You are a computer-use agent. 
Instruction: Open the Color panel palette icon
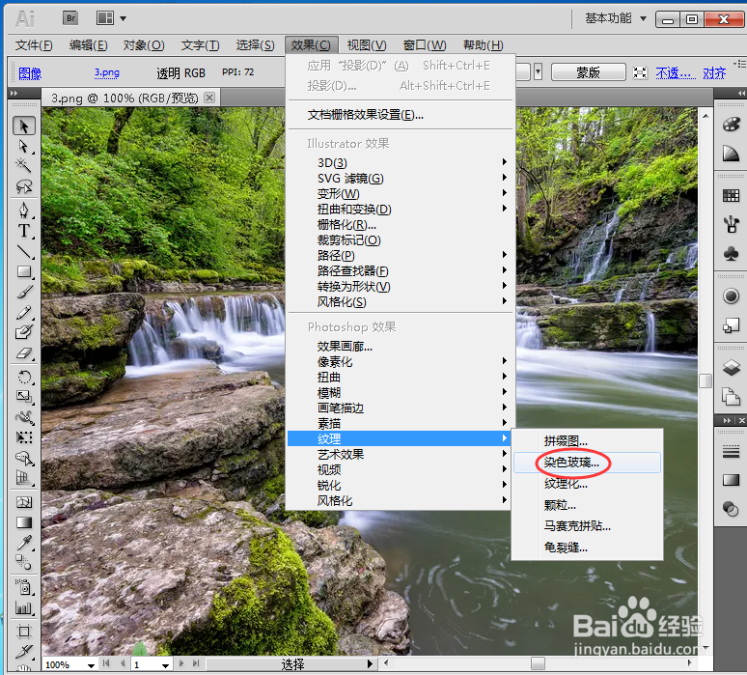coord(731,125)
